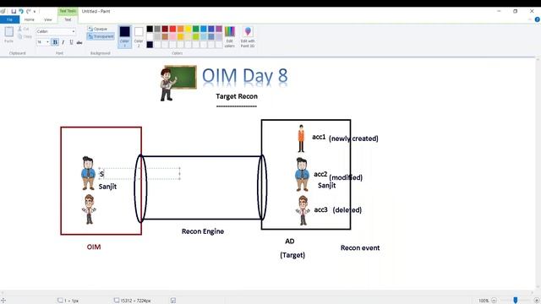This screenshot has height=304, width=541.
Task: Pick the gray color swatch in the top row
Action: (x=157, y=29)
